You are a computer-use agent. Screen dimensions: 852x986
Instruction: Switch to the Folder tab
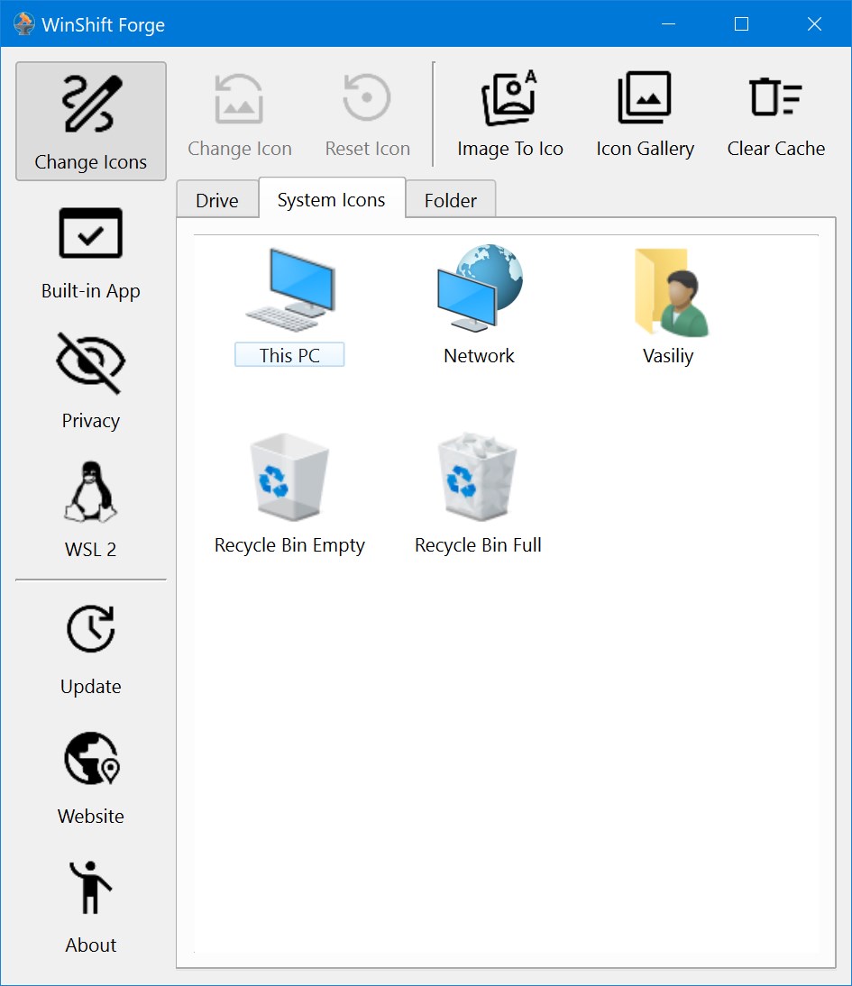point(450,200)
